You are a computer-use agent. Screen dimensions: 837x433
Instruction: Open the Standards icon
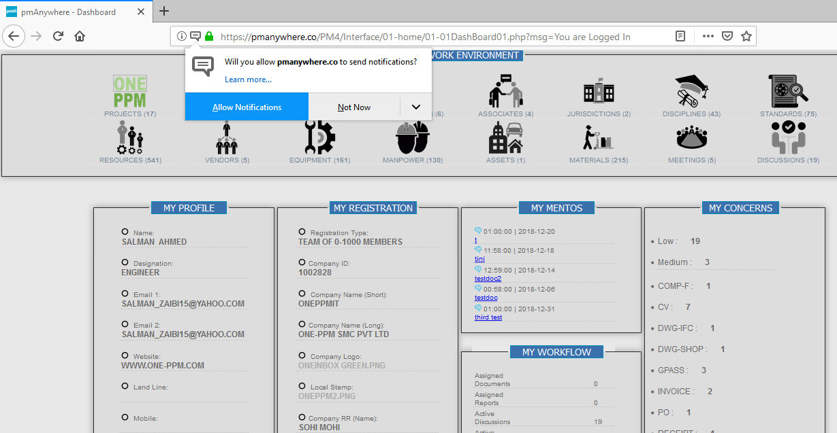[x=788, y=91]
